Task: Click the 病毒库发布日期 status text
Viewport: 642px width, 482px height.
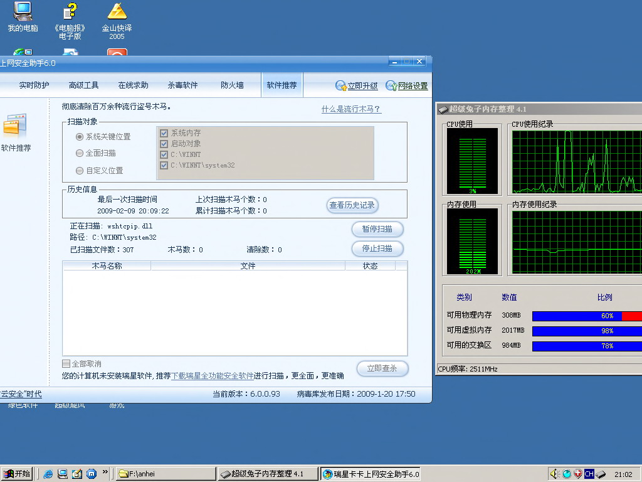Action: pyautogui.click(x=356, y=394)
